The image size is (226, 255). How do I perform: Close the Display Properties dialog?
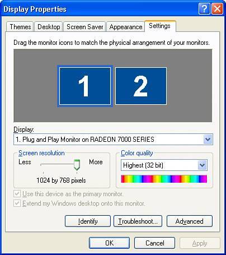pyautogui.click(x=217, y=8)
